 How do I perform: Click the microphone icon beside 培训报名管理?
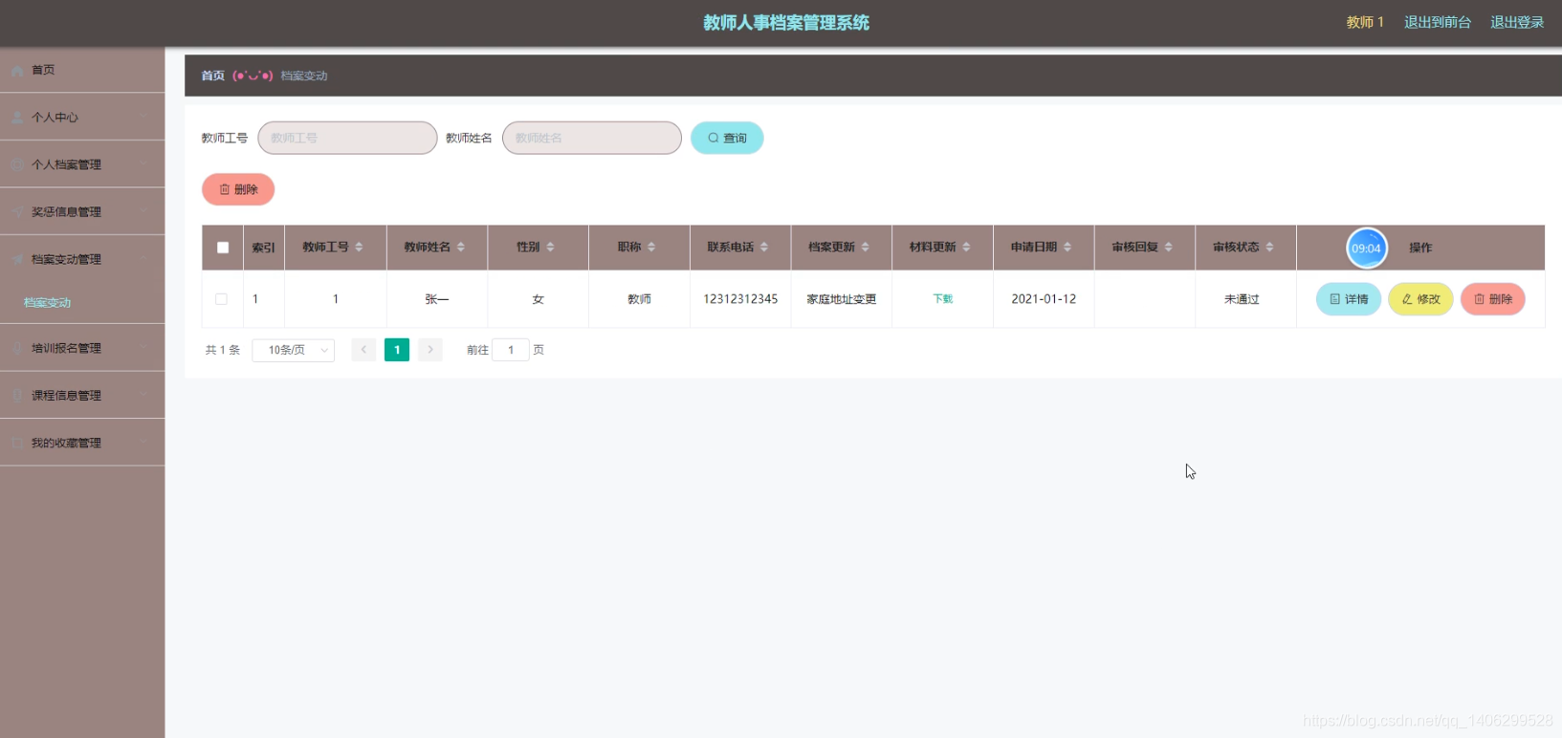17,348
